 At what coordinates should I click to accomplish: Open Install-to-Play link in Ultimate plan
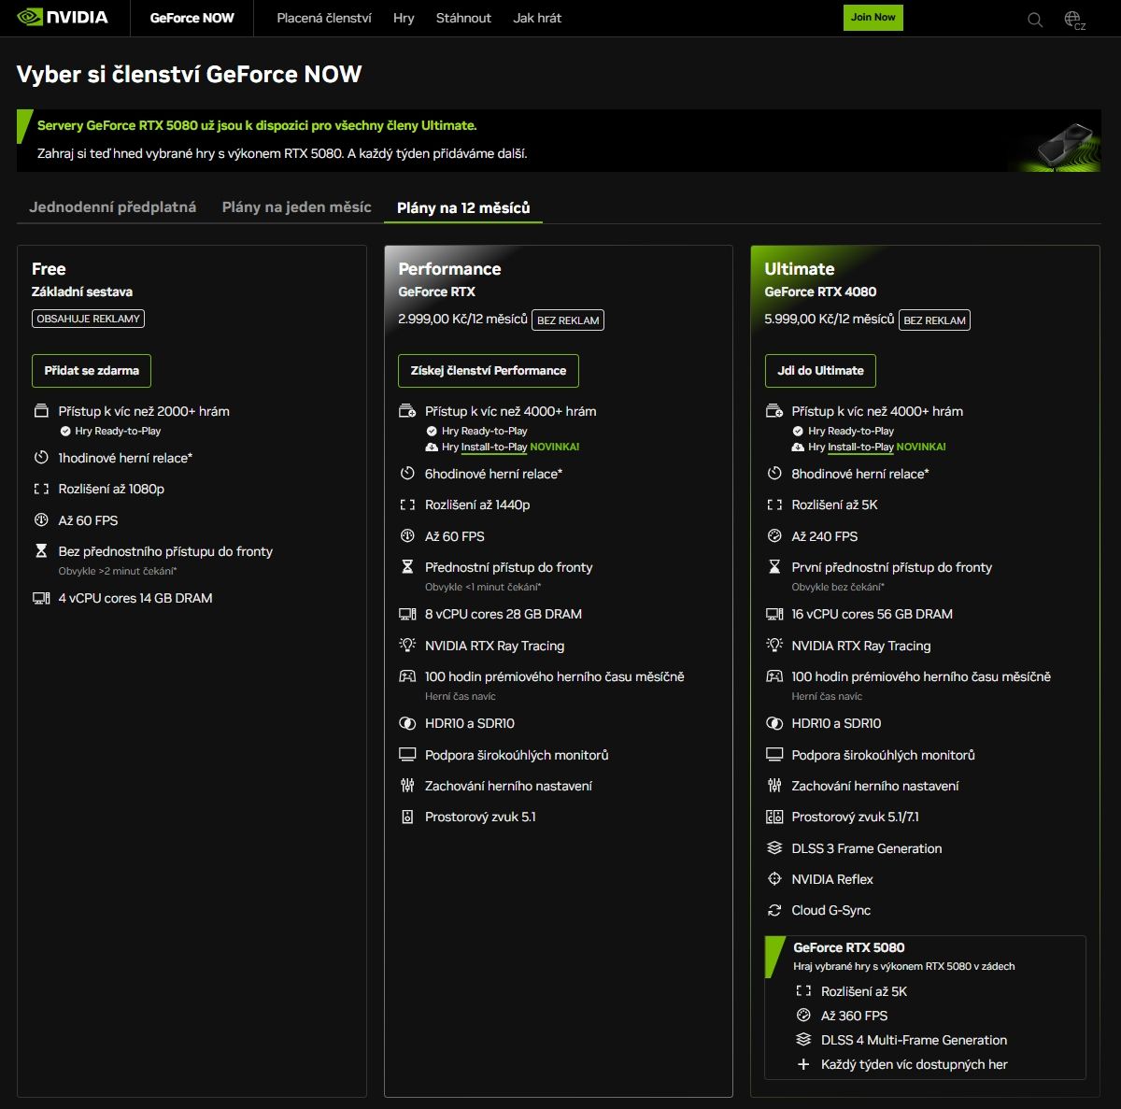860,447
